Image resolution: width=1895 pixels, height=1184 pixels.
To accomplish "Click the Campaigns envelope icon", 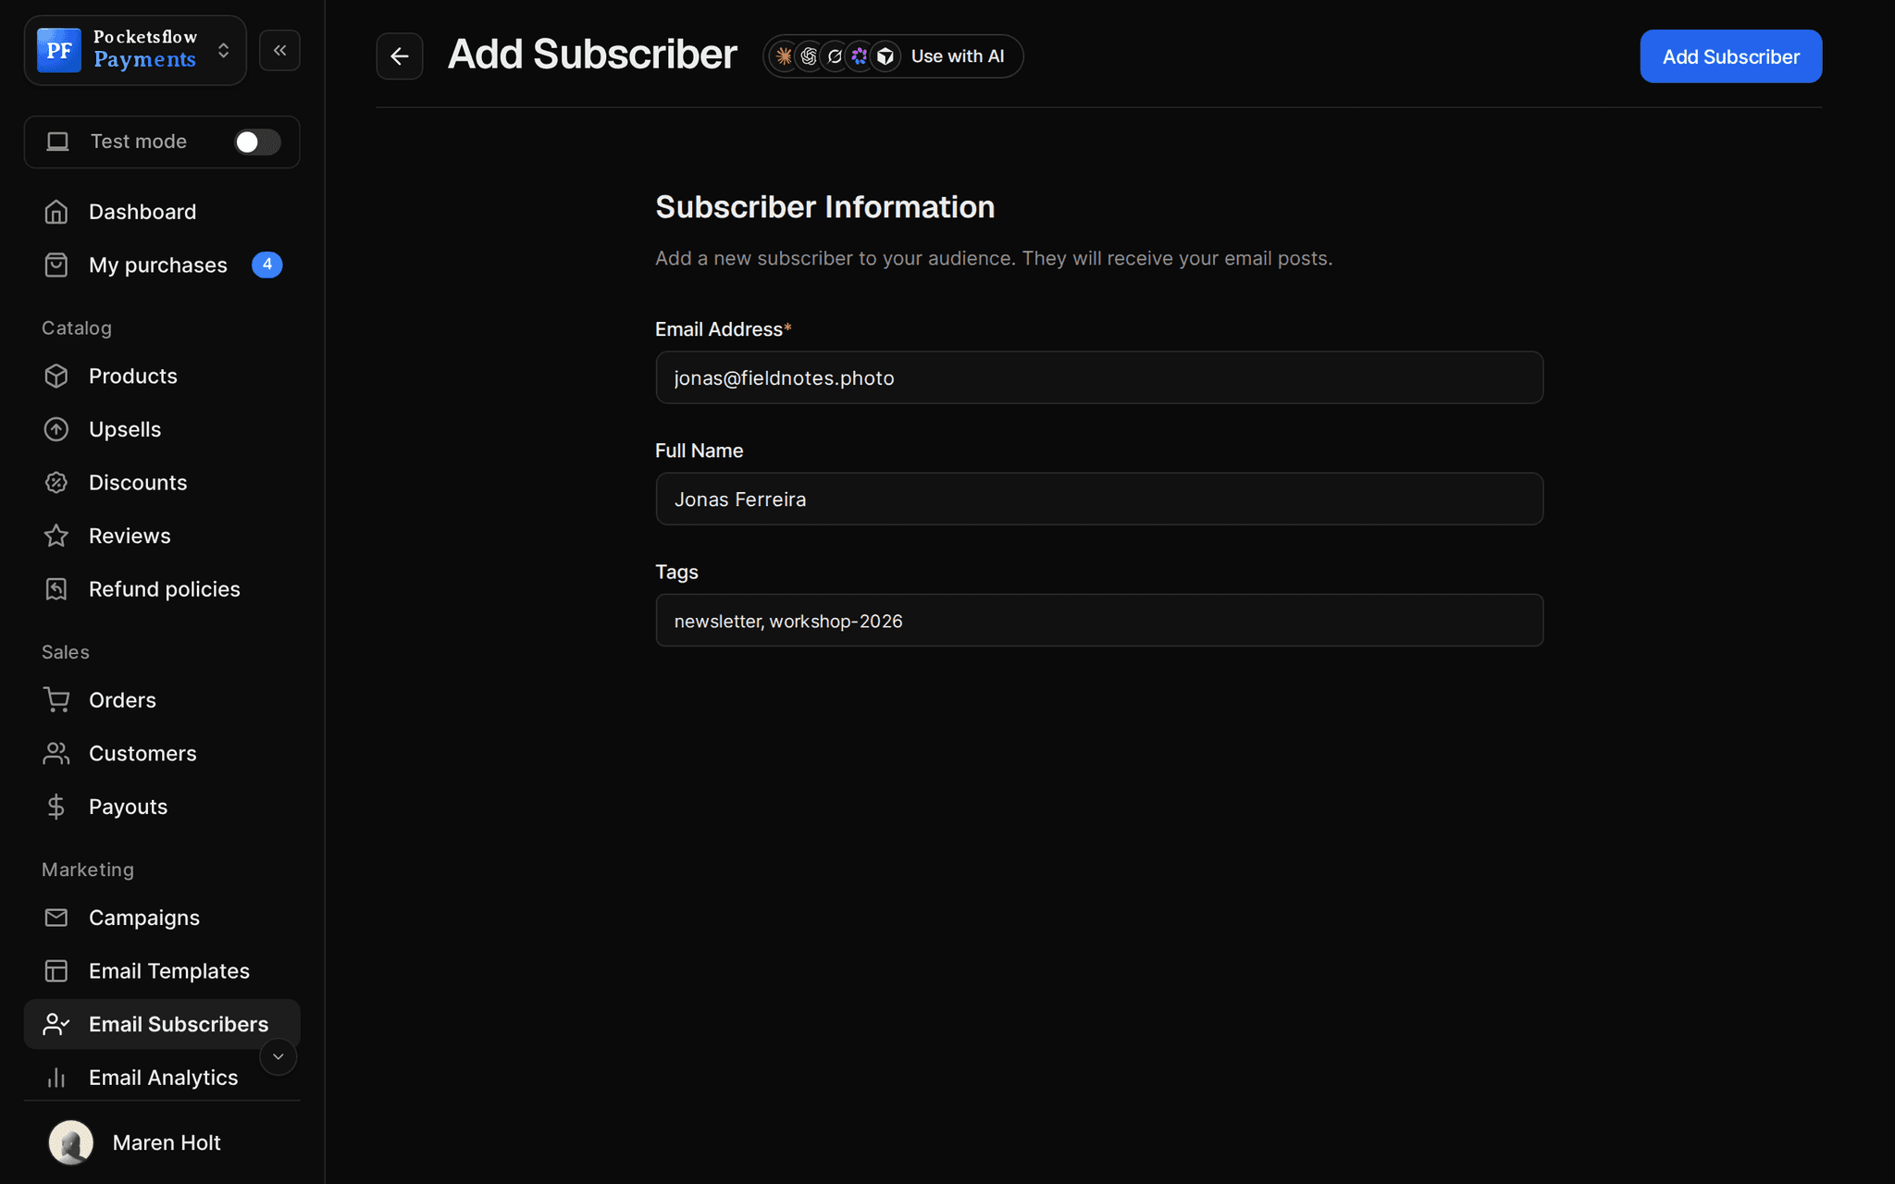I will (56, 918).
